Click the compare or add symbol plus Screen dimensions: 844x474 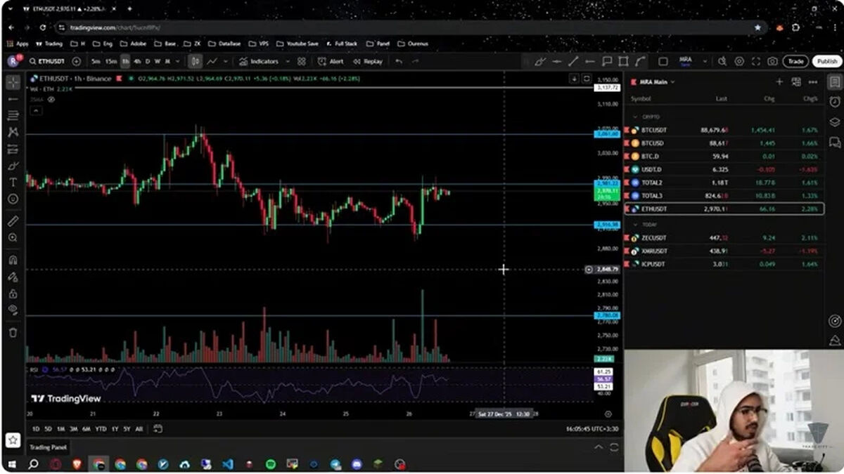[x=76, y=61]
